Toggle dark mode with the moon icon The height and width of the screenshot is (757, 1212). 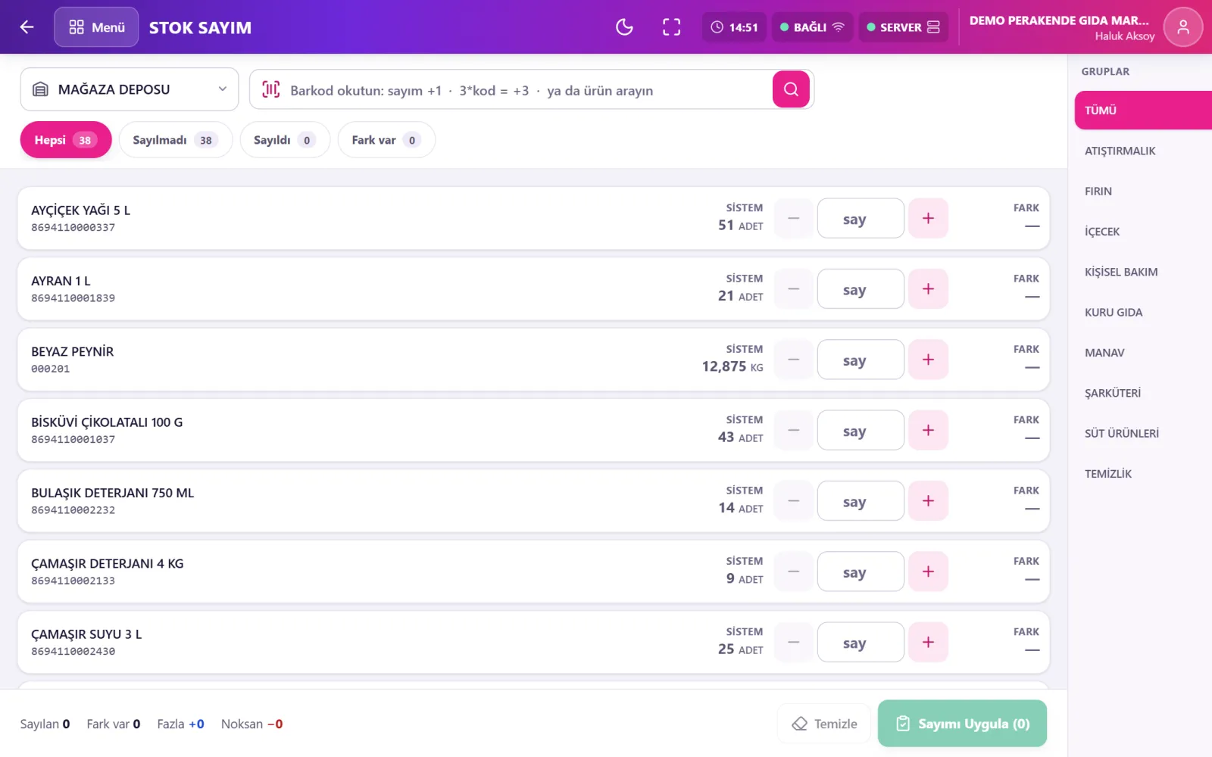click(x=624, y=27)
